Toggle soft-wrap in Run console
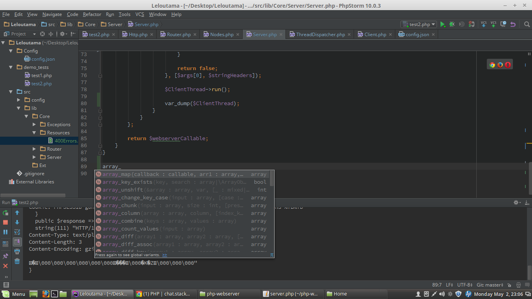 (17, 232)
